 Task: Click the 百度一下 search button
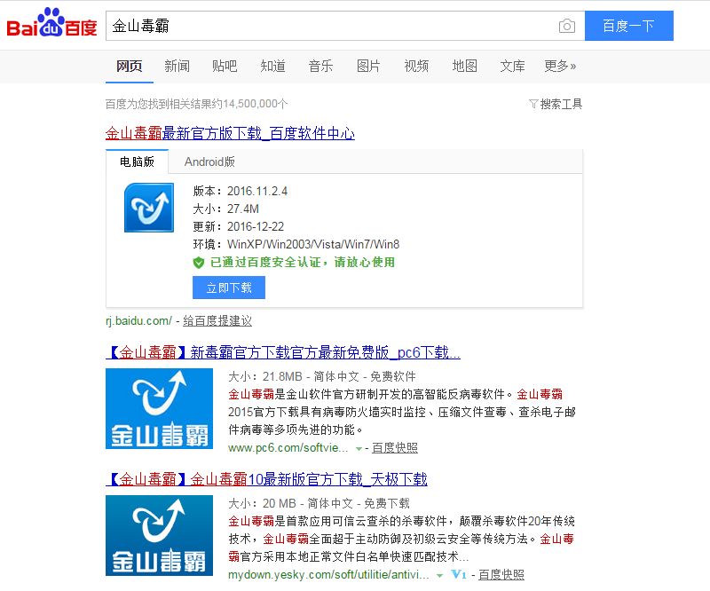pos(629,26)
